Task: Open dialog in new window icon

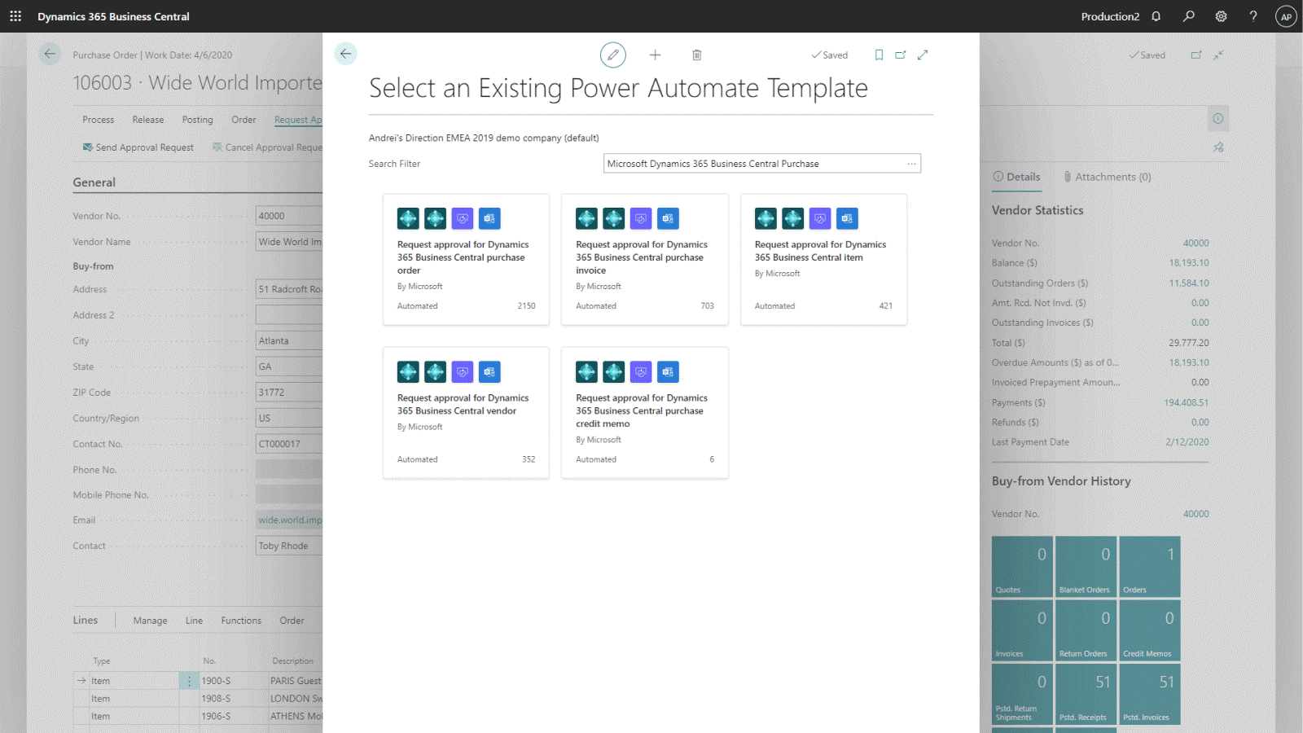Action: click(901, 55)
